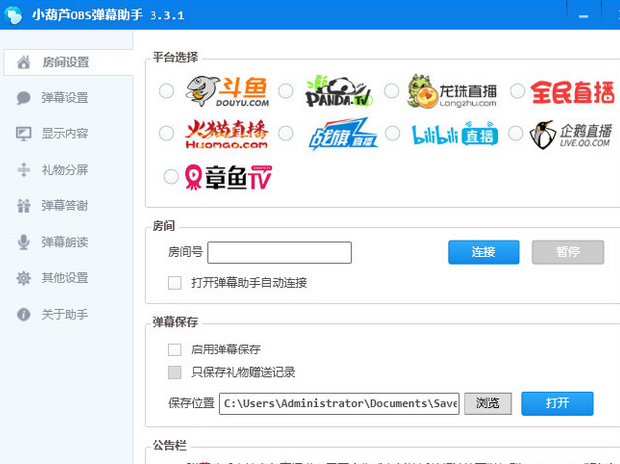Click the gift icon beside 弹幕答谢
620x464 pixels.
(x=23, y=206)
